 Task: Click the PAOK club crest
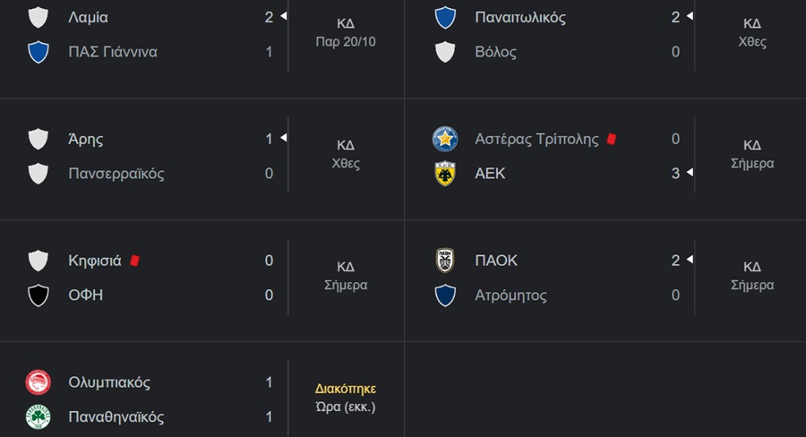coord(444,261)
